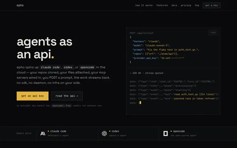Viewport: 237px width, 148px height.
Task: Click the agents as an api headline
Action: (44, 48)
